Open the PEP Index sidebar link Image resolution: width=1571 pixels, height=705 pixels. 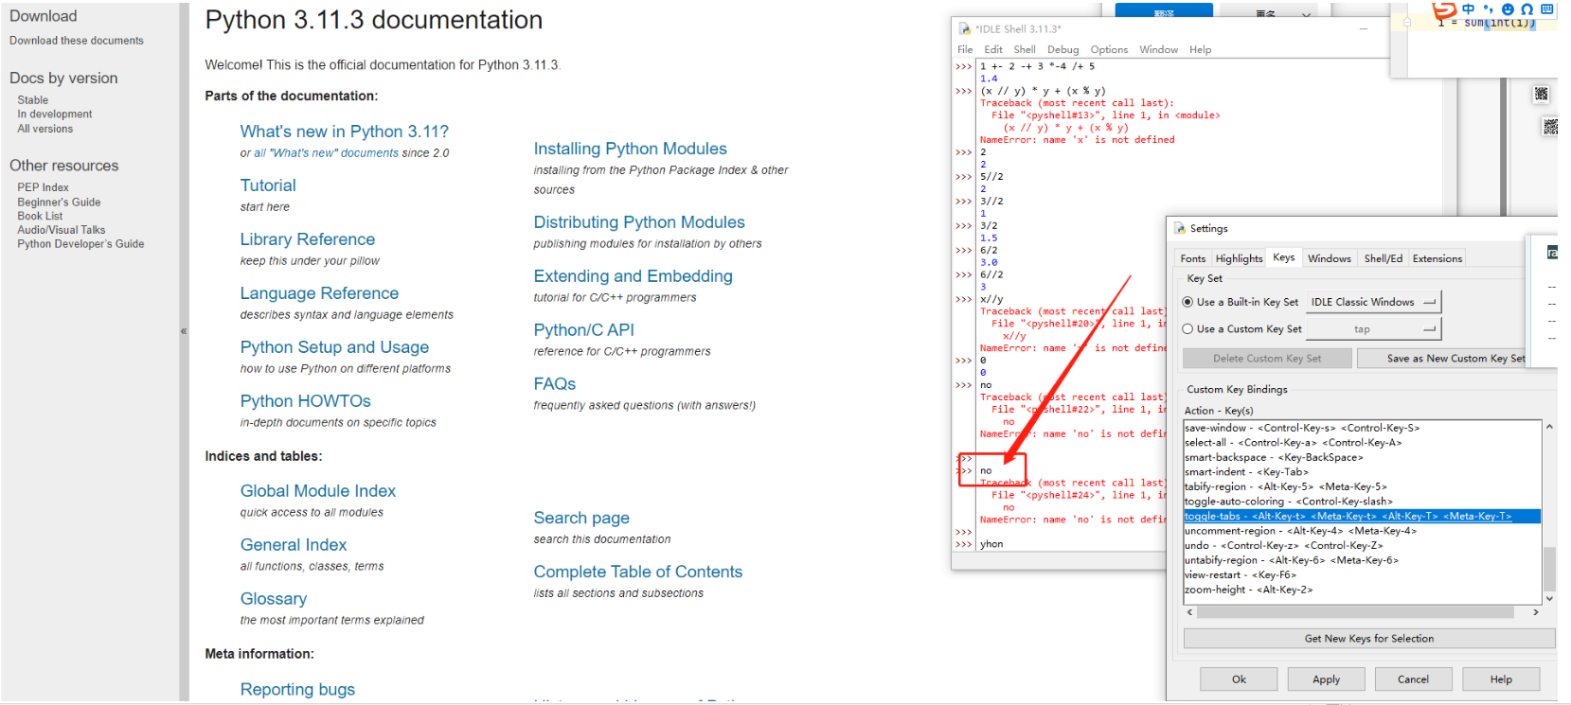click(x=43, y=187)
